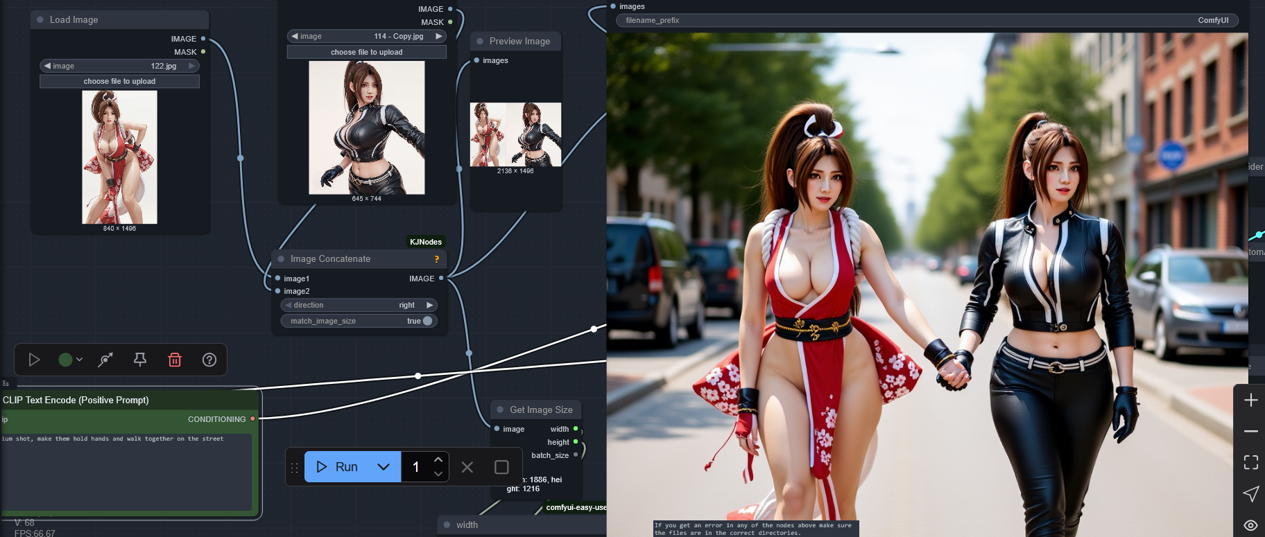Open Image Concatenate help question mark
This screenshot has height=537, width=1265.
pos(437,259)
